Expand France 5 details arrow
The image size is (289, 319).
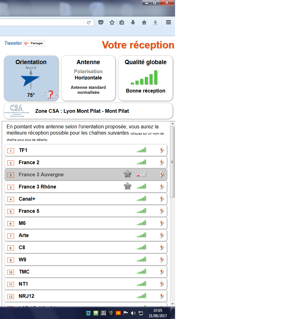tap(162, 211)
